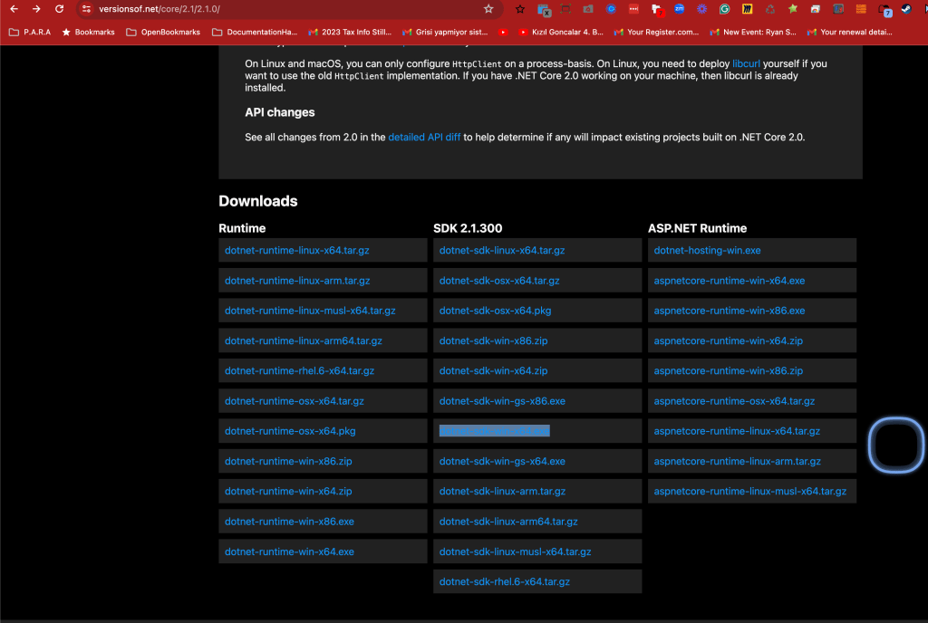928x623 pixels.
Task: Open the 'Your renewal detai...' bookmark
Action: (849, 32)
